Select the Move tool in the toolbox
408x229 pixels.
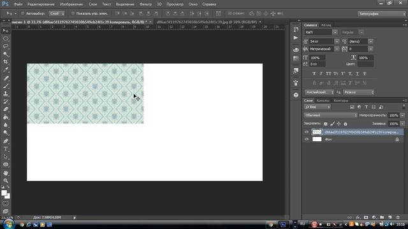6,31
